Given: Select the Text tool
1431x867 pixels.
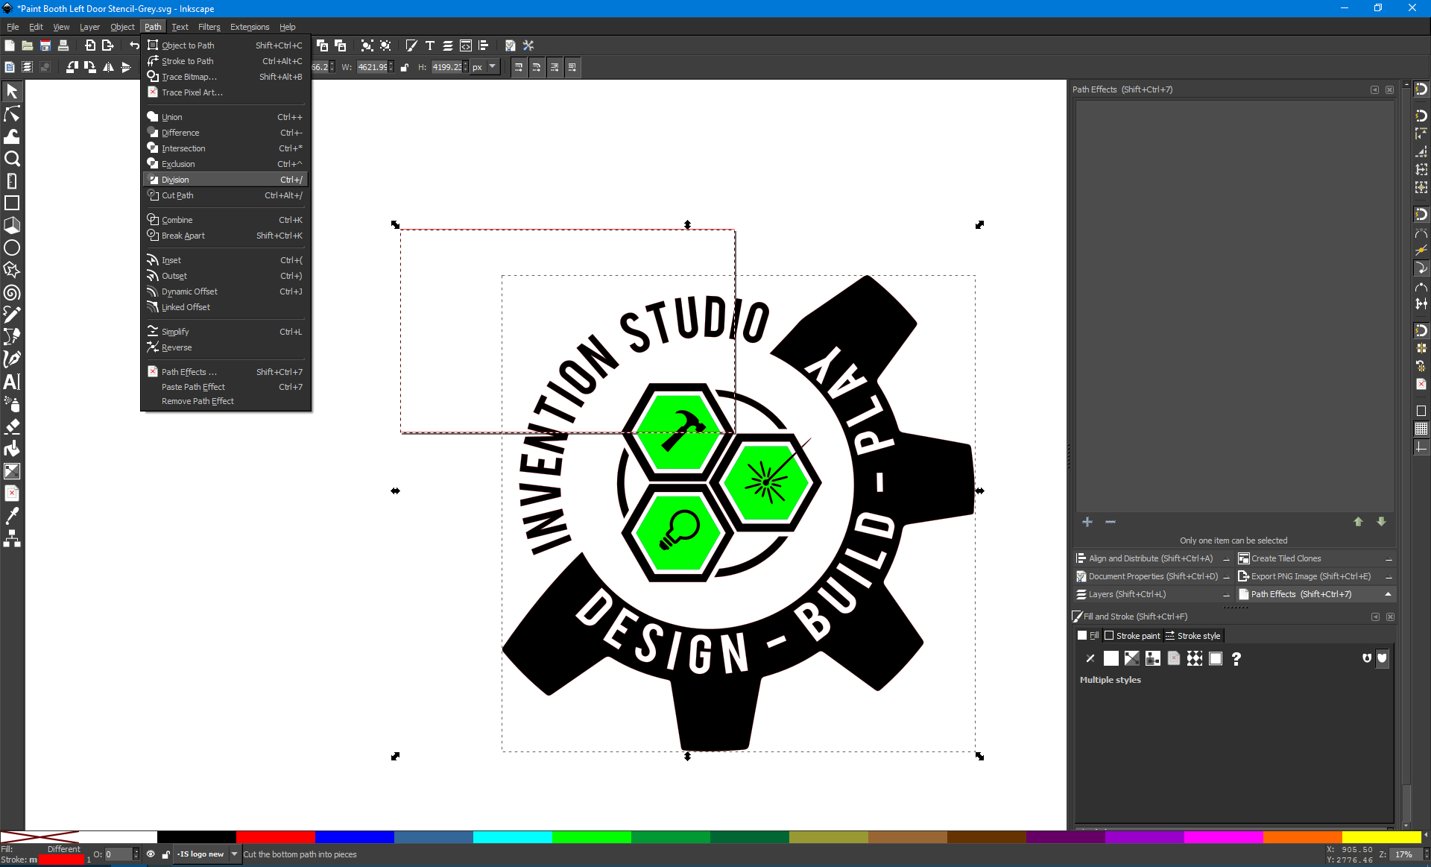Looking at the screenshot, I should click(x=12, y=382).
